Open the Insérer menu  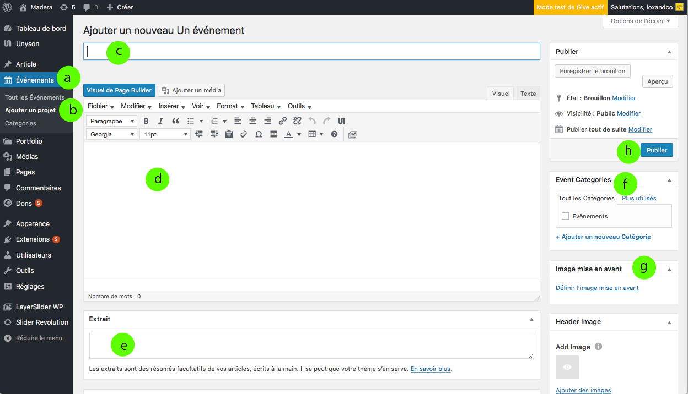pos(171,106)
